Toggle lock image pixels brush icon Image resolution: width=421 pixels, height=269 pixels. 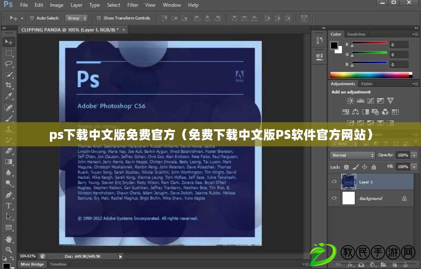point(356,167)
